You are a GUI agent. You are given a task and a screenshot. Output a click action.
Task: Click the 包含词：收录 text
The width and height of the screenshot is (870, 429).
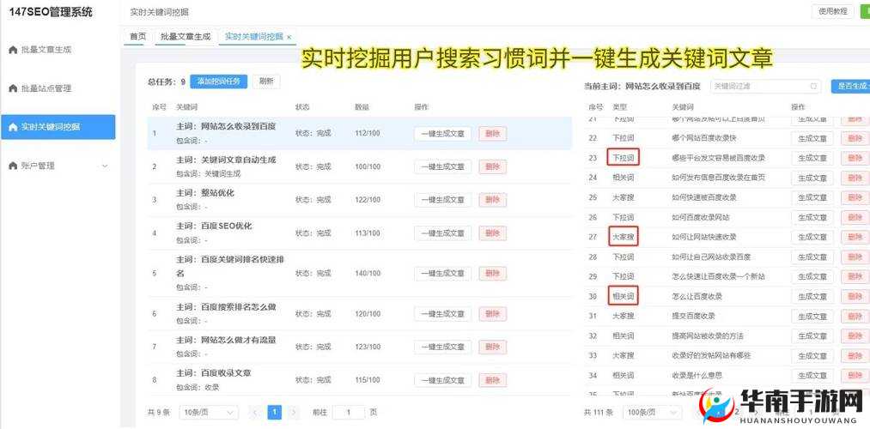click(x=198, y=388)
